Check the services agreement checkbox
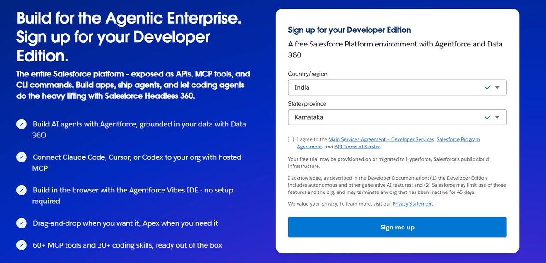The width and height of the screenshot is (546, 263). click(x=291, y=140)
